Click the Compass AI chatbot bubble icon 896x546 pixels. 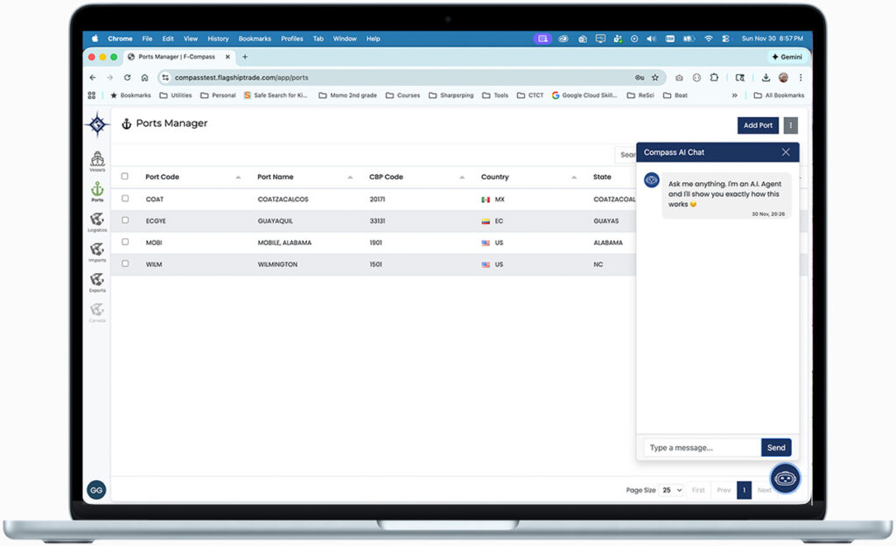point(785,479)
